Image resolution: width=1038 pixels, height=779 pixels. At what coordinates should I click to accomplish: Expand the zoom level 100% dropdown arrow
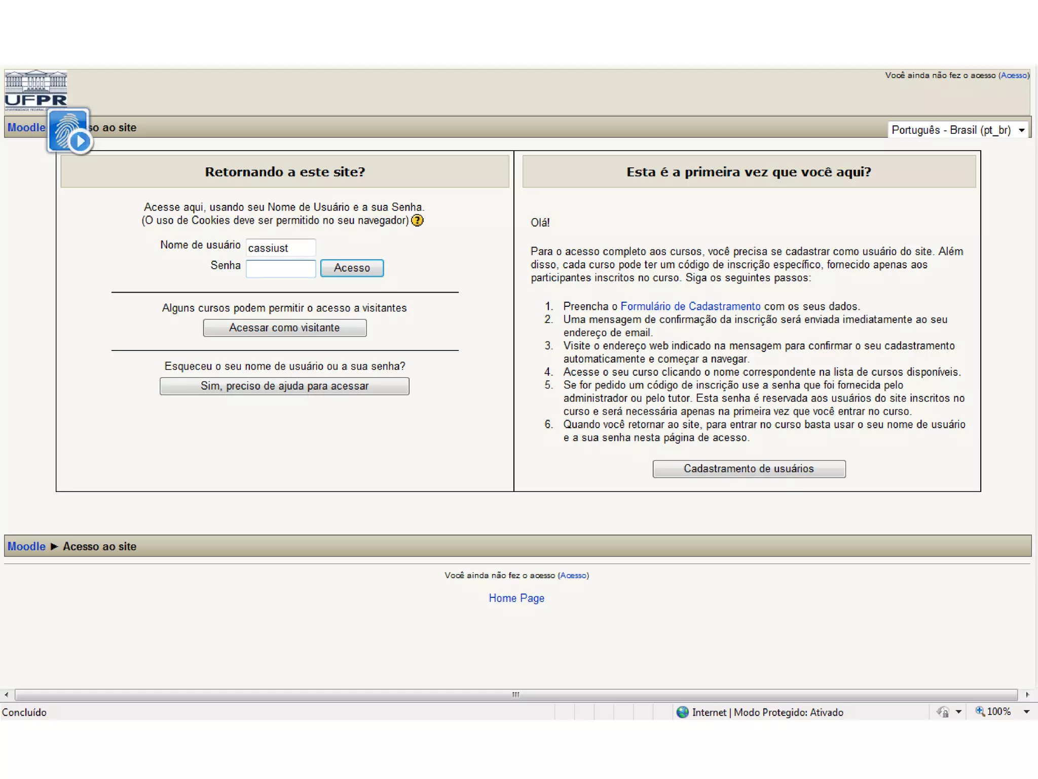point(1026,712)
